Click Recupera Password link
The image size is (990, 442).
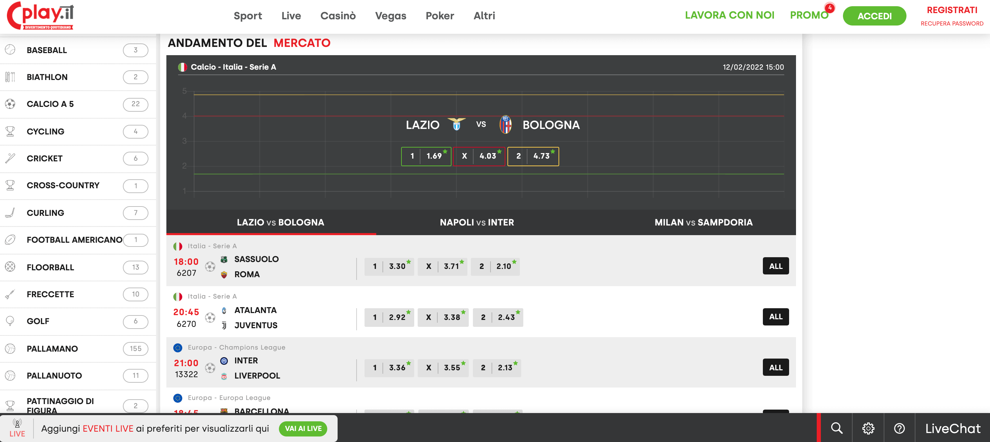[952, 23]
